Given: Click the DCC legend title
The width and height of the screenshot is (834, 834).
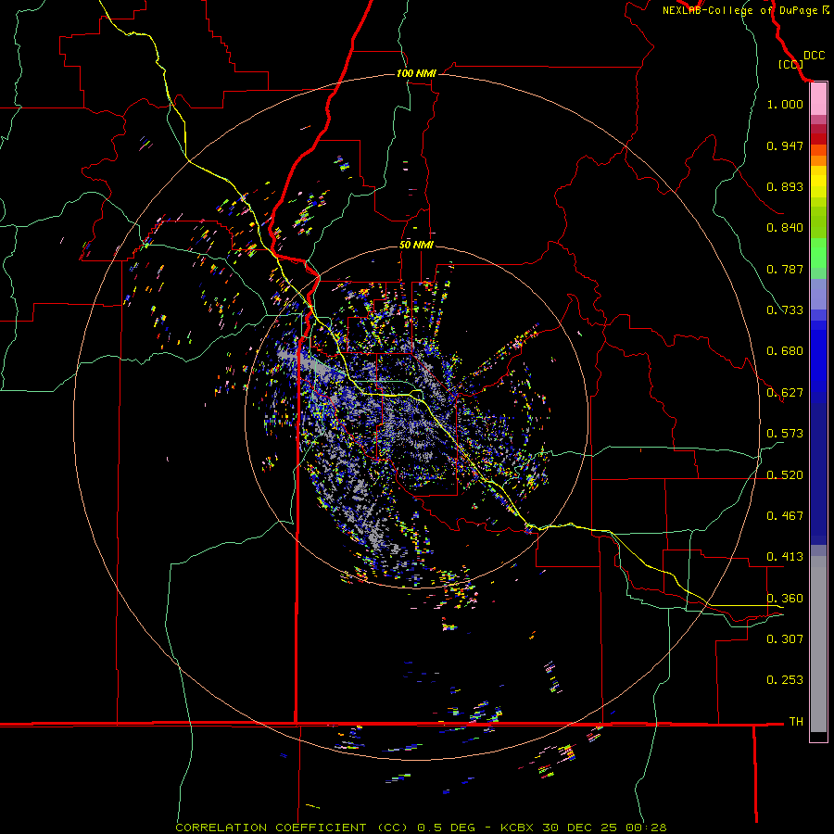Looking at the screenshot, I should click(x=815, y=56).
